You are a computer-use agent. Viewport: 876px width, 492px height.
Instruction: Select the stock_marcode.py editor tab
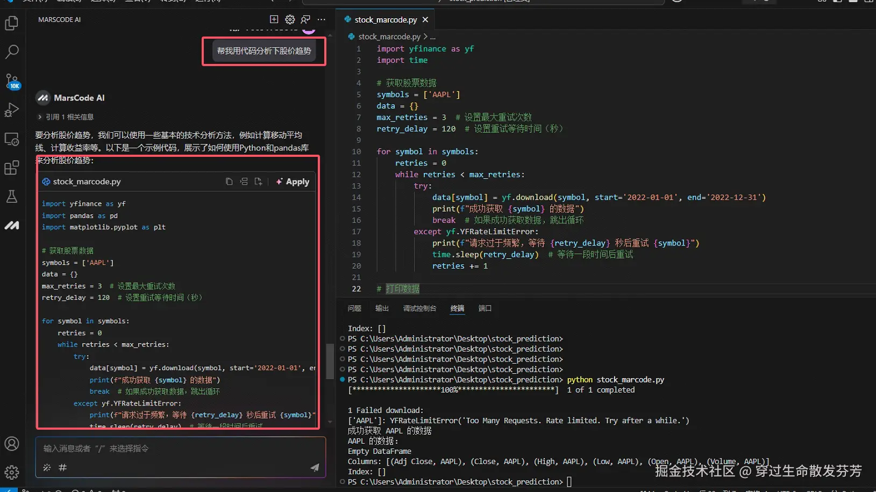point(386,20)
